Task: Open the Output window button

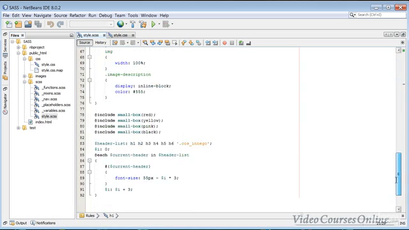Action: (x=19, y=223)
